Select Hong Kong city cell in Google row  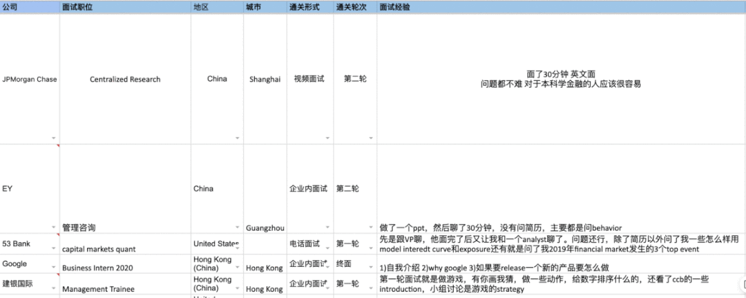(265, 263)
